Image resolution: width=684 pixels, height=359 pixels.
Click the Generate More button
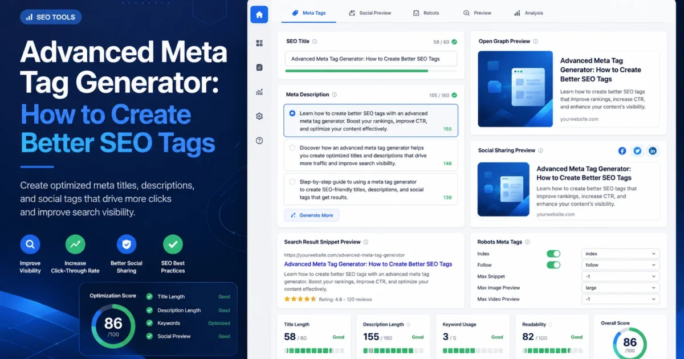[312, 215]
